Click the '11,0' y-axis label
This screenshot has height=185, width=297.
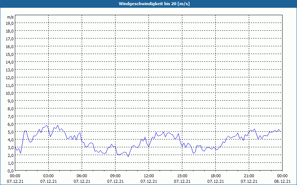[10, 85]
